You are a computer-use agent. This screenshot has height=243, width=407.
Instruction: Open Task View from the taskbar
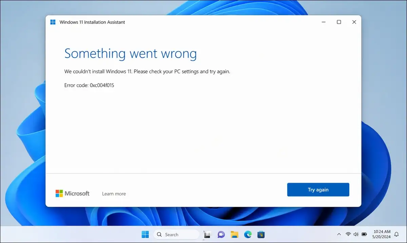pos(207,235)
